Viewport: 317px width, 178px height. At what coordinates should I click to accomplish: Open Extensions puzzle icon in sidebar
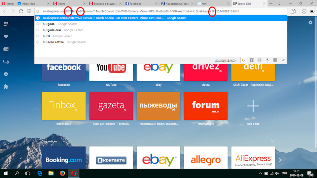(x=6, y=87)
